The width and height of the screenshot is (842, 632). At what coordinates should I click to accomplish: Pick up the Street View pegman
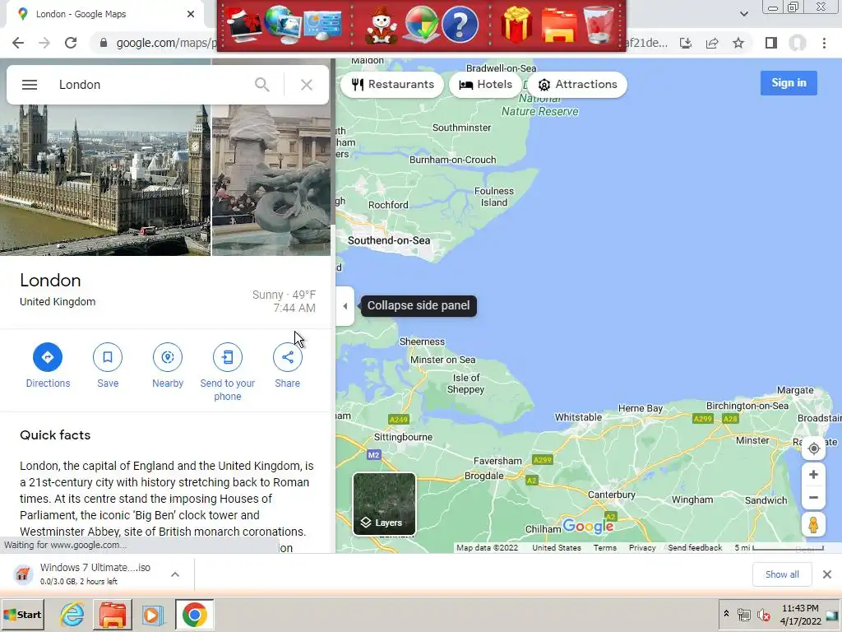click(x=813, y=524)
